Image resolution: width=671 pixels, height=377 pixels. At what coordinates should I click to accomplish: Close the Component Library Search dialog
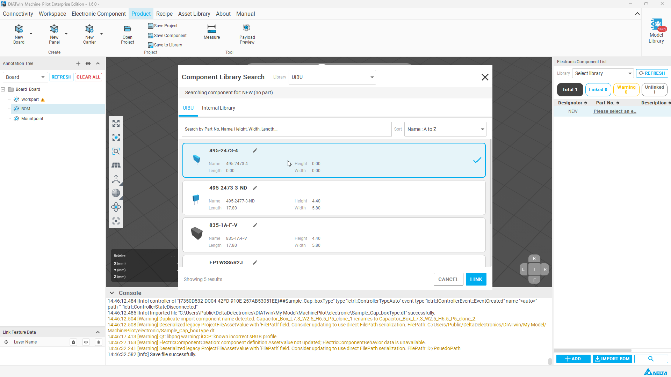click(x=485, y=77)
